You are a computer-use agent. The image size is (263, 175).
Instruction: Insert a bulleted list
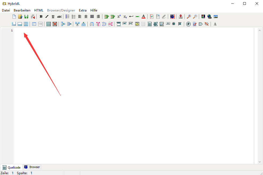67,17
